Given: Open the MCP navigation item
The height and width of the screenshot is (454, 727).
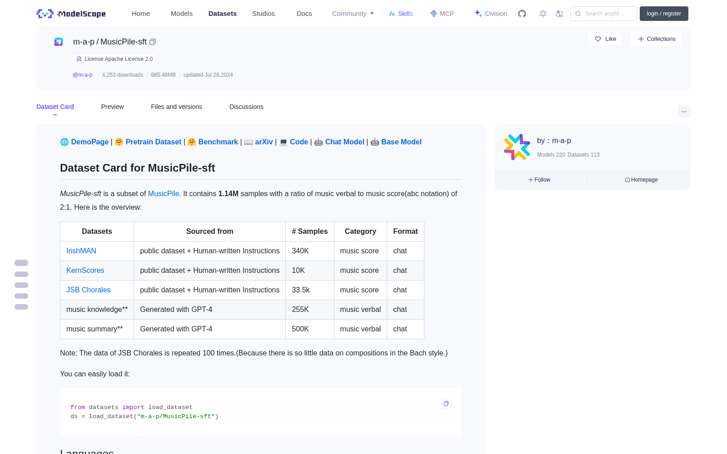Looking at the screenshot, I should [442, 14].
